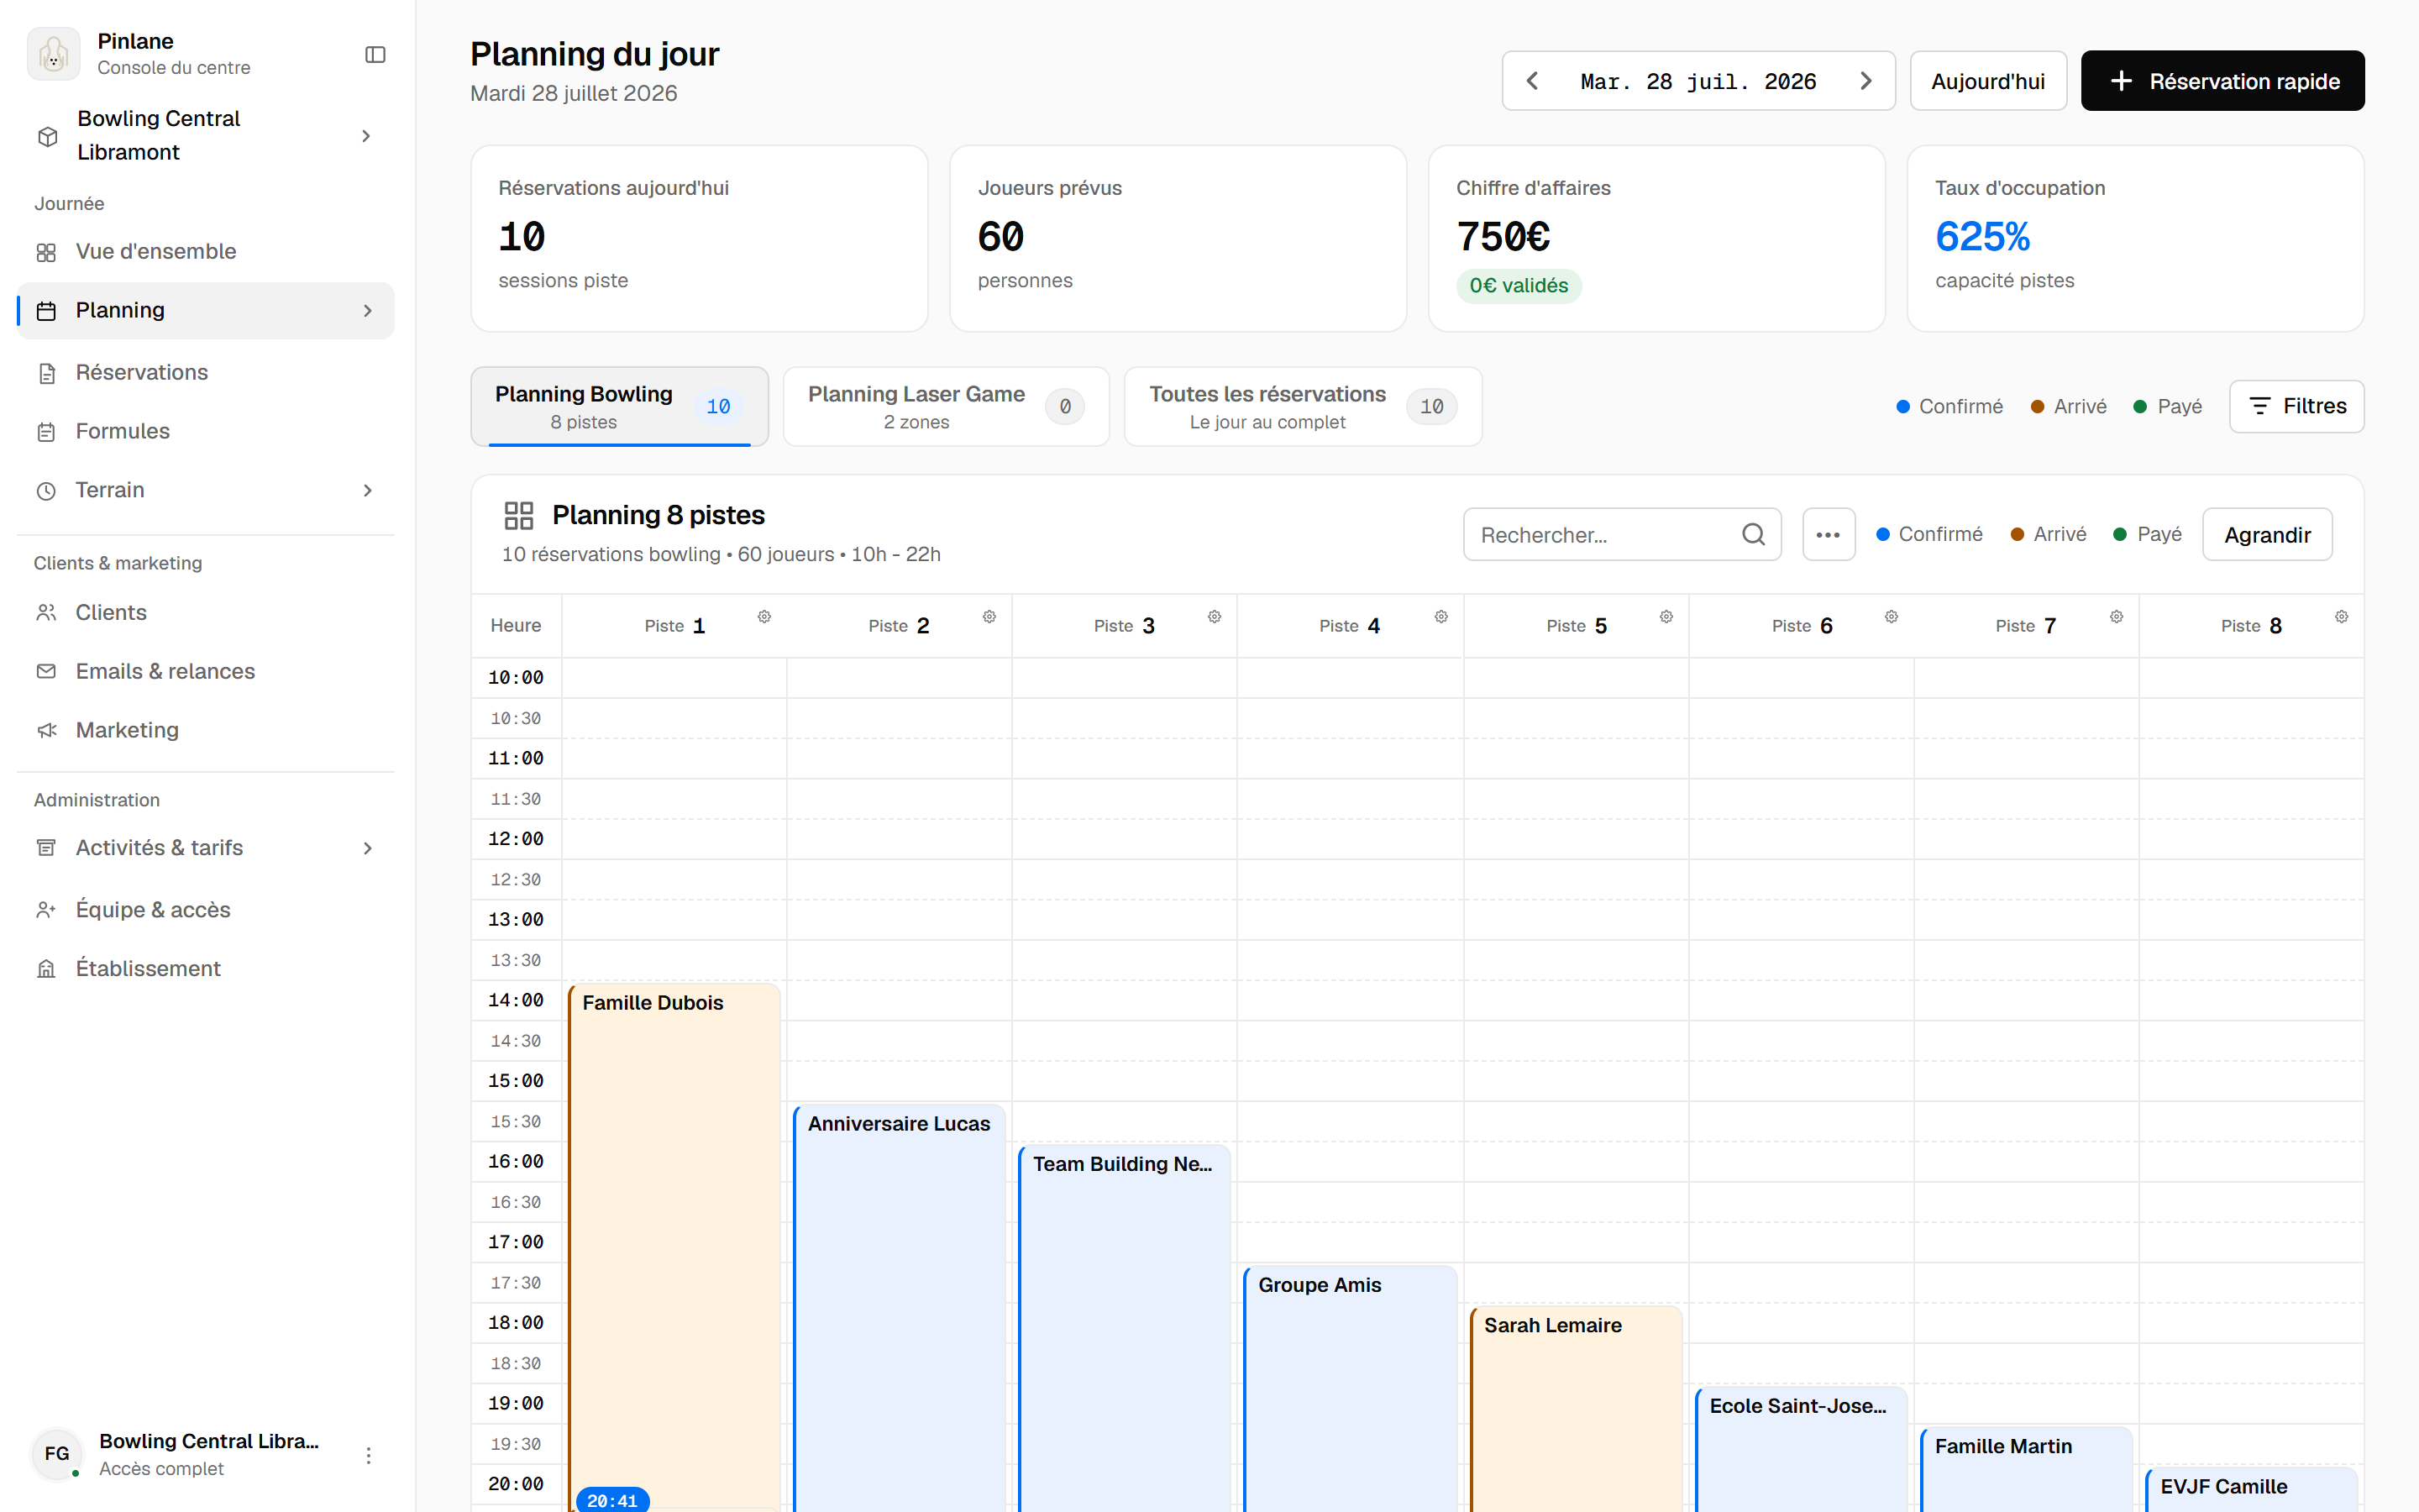Click the Payé green legend dot in planning header

[2120, 534]
